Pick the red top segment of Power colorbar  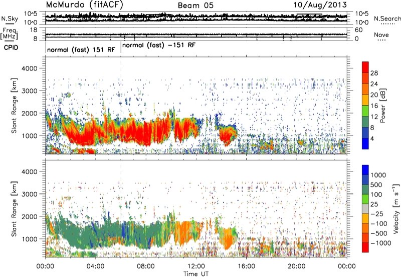365,67
